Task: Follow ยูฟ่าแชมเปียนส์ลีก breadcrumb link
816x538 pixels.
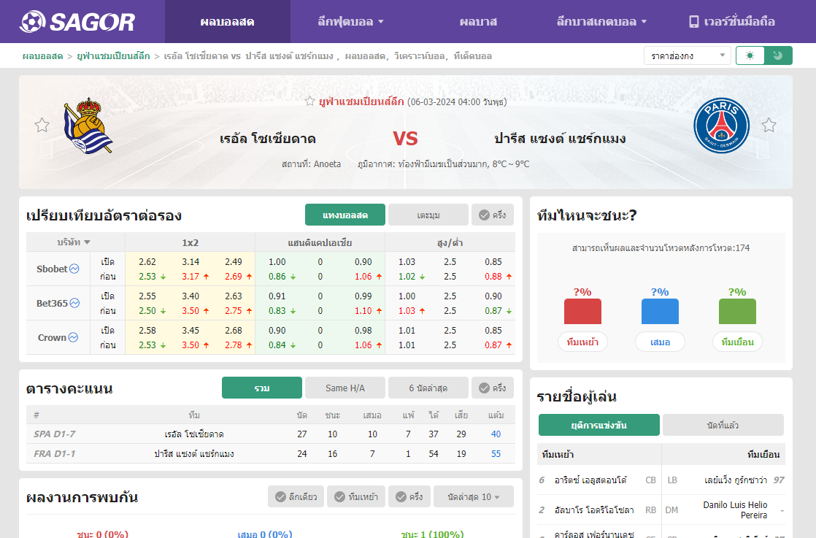Action: 113,55
